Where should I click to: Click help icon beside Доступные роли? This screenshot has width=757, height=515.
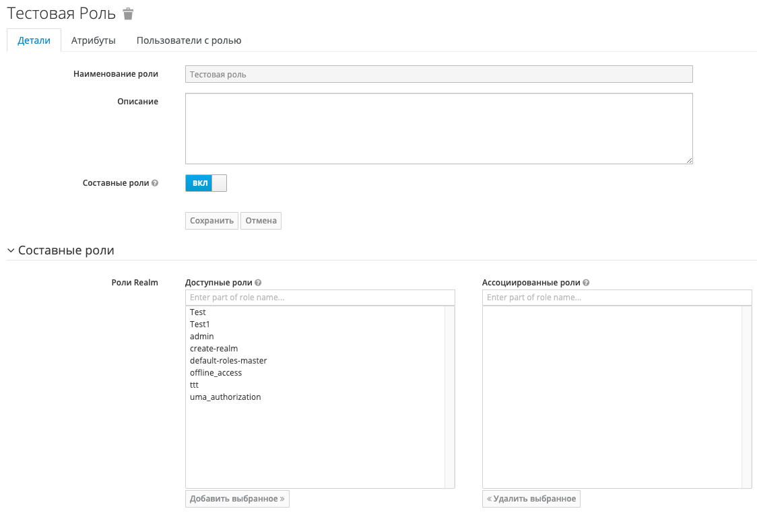pyautogui.click(x=259, y=283)
